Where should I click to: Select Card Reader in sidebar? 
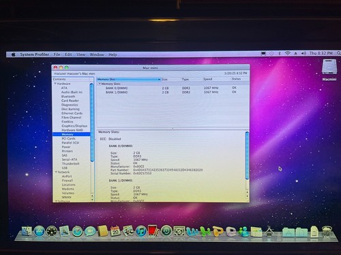click(x=70, y=101)
